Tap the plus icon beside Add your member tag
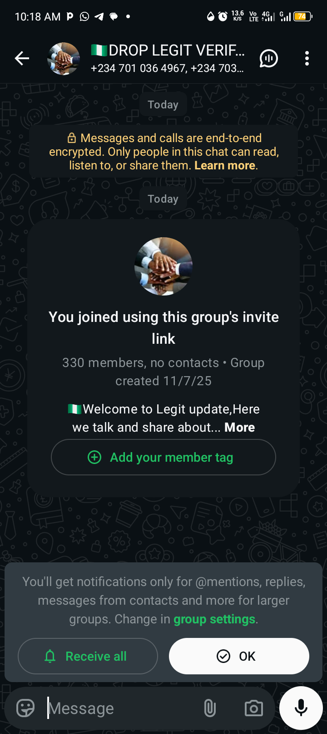This screenshot has height=734, width=327. 94,457
